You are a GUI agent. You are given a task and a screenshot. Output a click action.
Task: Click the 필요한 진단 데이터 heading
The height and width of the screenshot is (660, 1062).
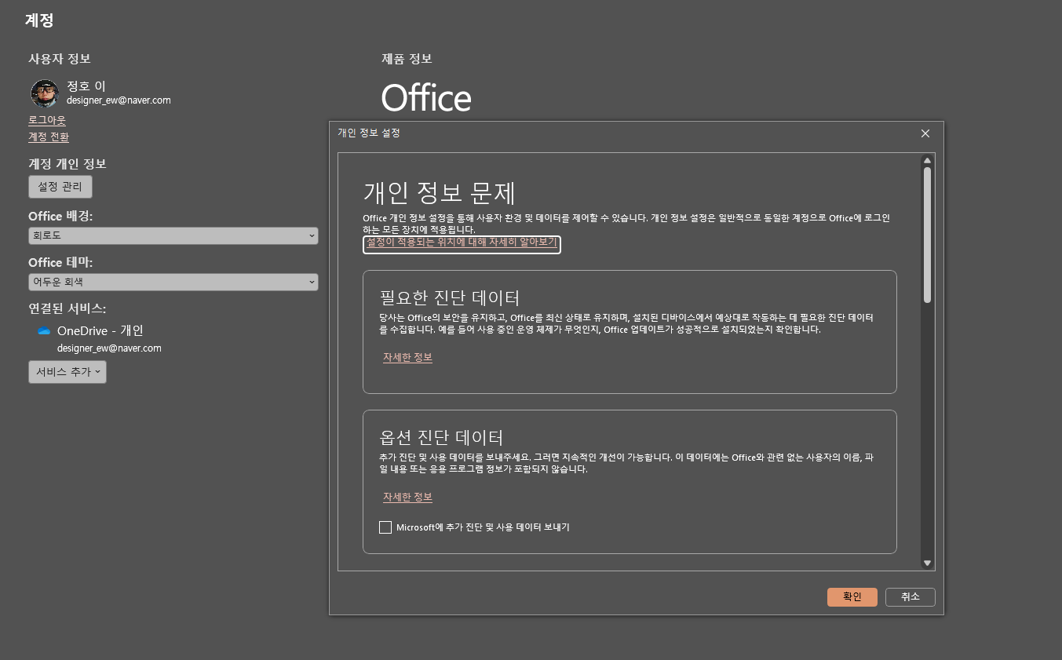pyautogui.click(x=450, y=298)
